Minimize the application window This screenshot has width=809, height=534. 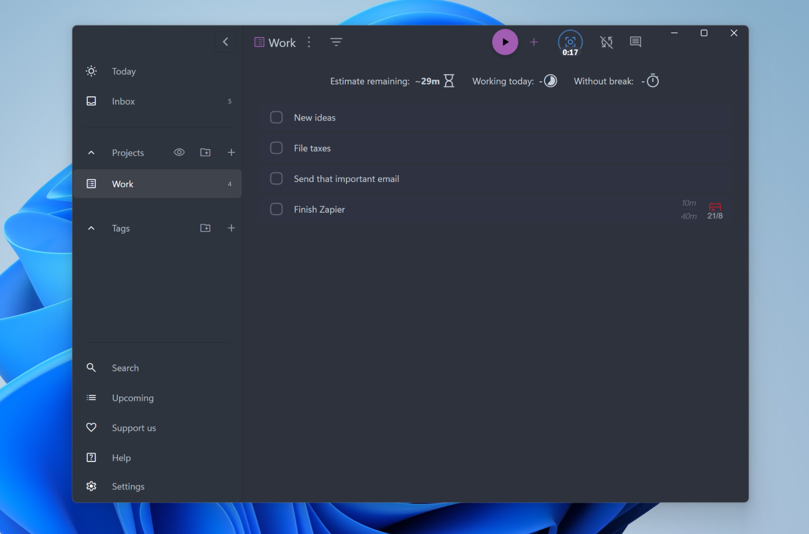pos(674,33)
